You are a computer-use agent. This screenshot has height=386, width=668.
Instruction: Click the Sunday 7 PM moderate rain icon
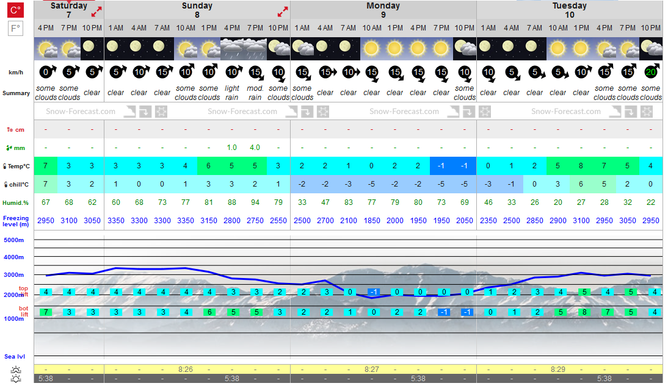255,49
